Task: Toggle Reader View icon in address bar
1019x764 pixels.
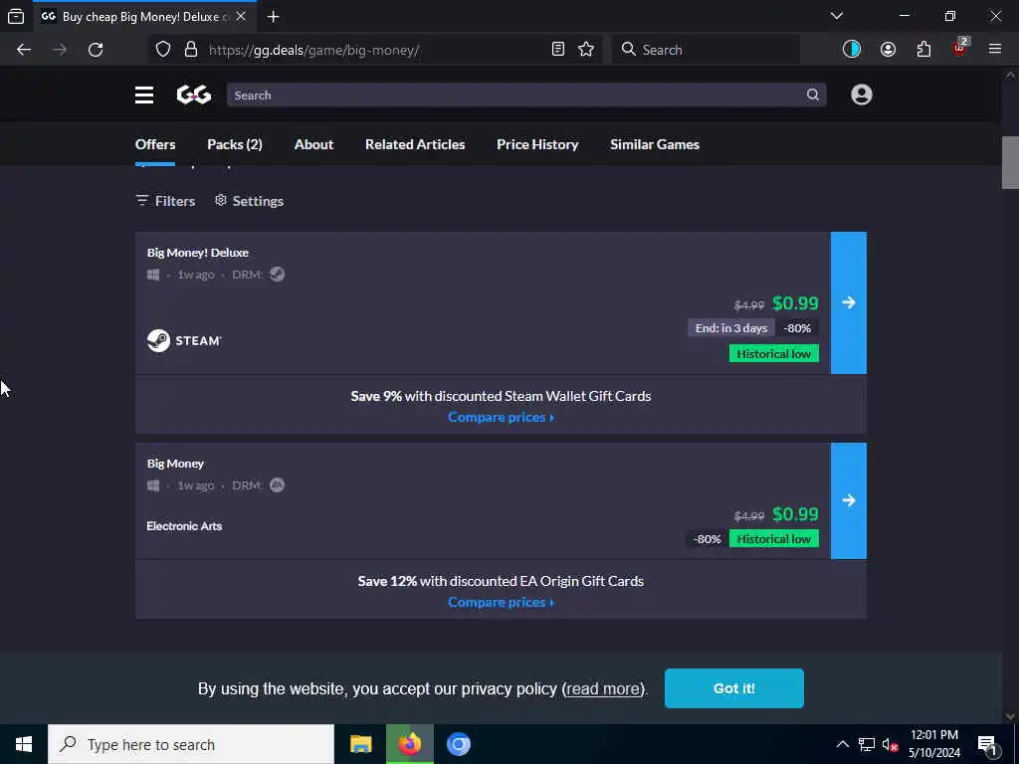Action: click(557, 50)
